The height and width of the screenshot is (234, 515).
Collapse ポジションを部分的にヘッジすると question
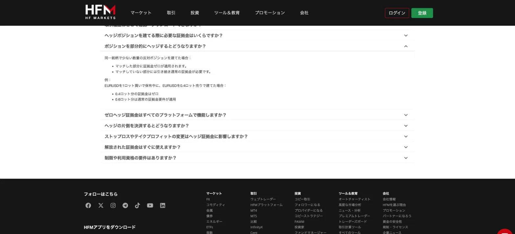coord(257,46)
